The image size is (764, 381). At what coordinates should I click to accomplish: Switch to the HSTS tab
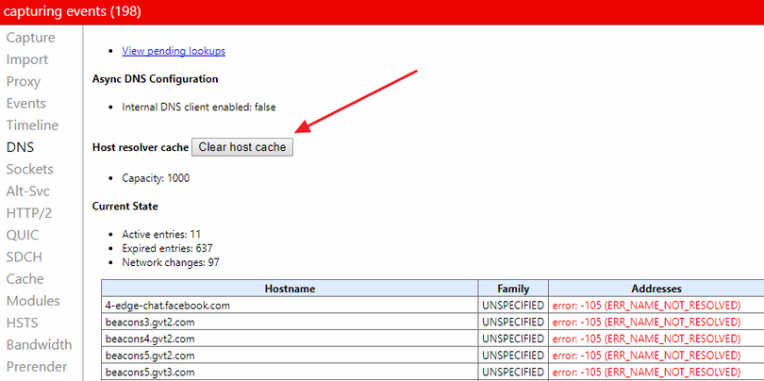tap(23, 323)
